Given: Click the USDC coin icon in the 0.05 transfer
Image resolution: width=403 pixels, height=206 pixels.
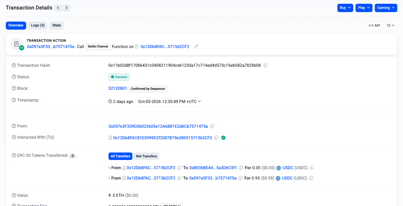Looking at the screenshot, I should point(279,168).
